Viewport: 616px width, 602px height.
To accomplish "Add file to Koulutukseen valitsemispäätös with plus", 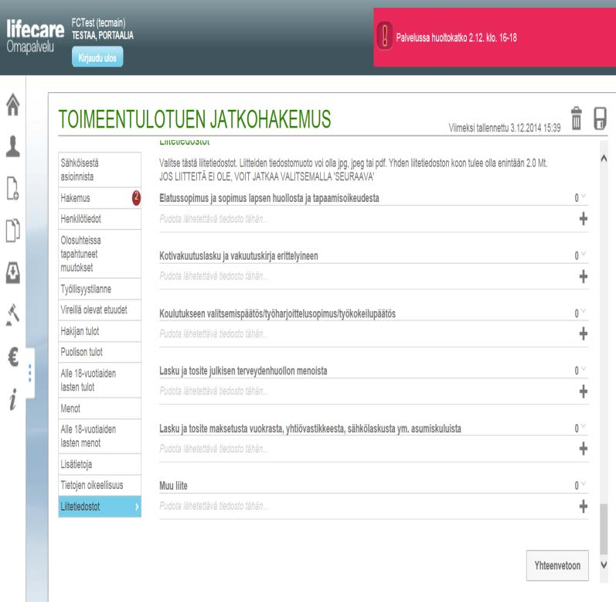I will click(x=584, y=333).
